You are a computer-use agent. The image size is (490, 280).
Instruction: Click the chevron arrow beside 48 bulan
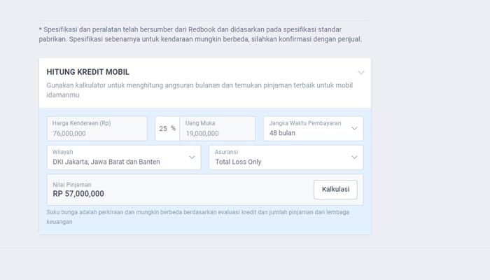(354, 129)
